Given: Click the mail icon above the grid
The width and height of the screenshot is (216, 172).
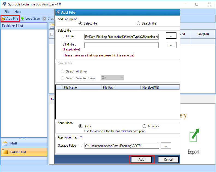Looking at the screenshot, I should [x=52, y=26].
